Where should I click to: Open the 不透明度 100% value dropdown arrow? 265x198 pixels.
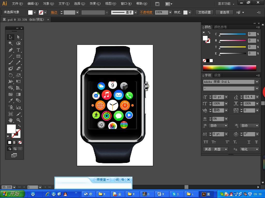click(x=170, y=12)
